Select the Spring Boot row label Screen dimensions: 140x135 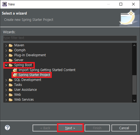coord(23,65)
